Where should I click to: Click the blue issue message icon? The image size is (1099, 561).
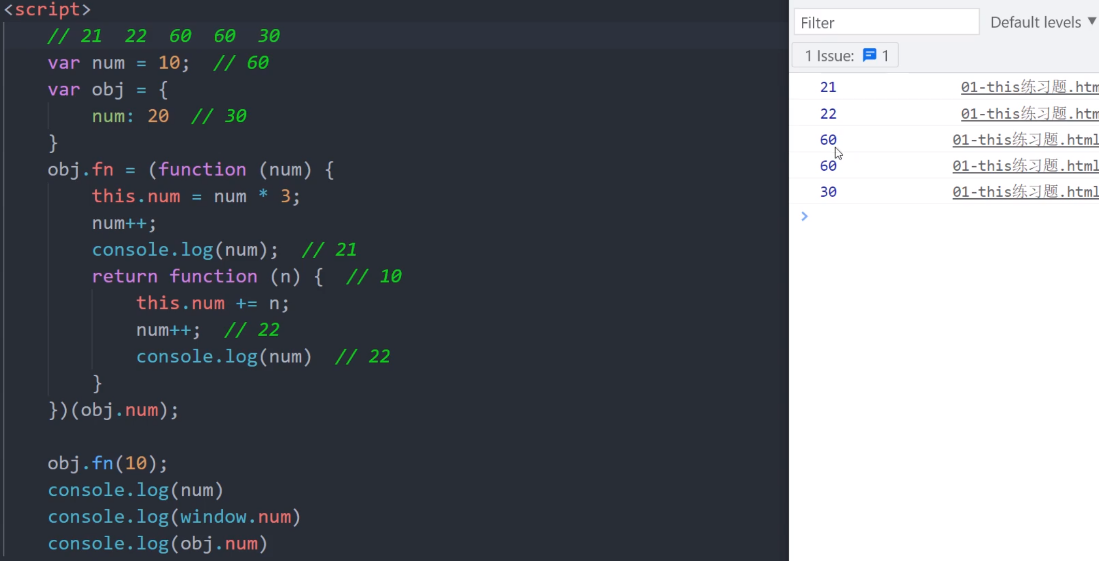click(x=869, y=55)
